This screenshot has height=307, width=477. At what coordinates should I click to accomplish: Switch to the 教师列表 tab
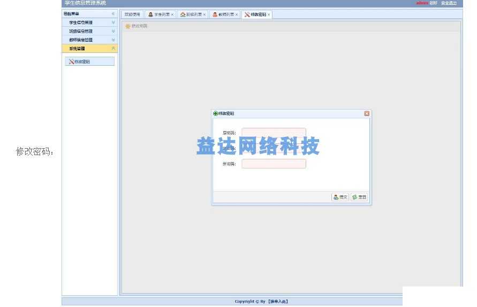click(x=224, y=14)
